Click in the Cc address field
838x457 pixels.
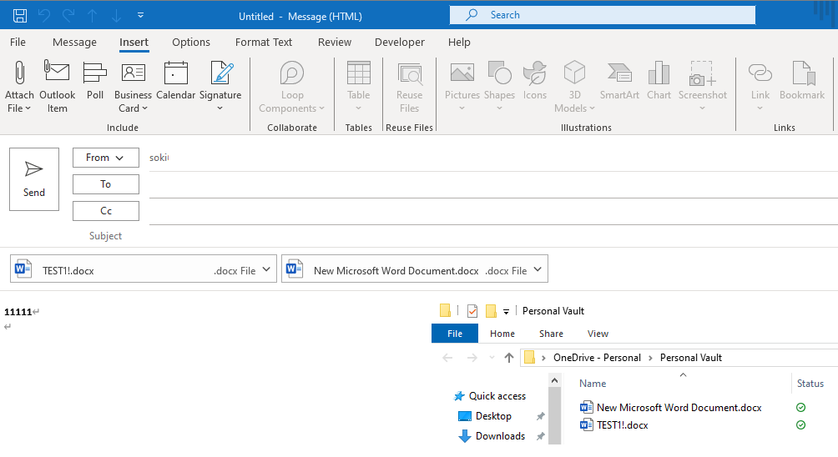pyautogui.click(x=493, y=212)
